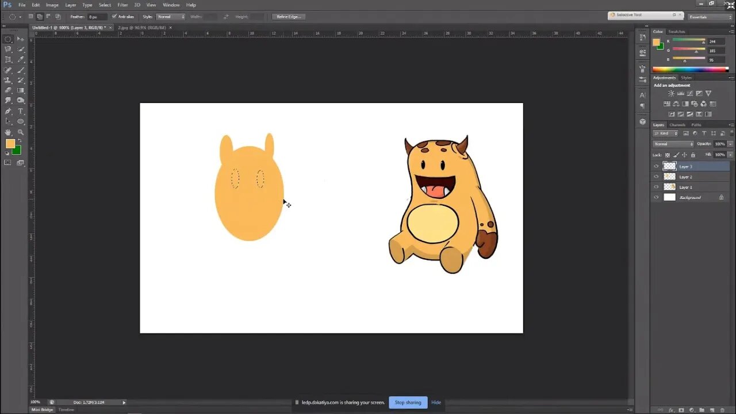This screenshot has width=736, height=414.
Task: Open layer blend mode Normal dropdown
Action: click(x=673, y=144)
